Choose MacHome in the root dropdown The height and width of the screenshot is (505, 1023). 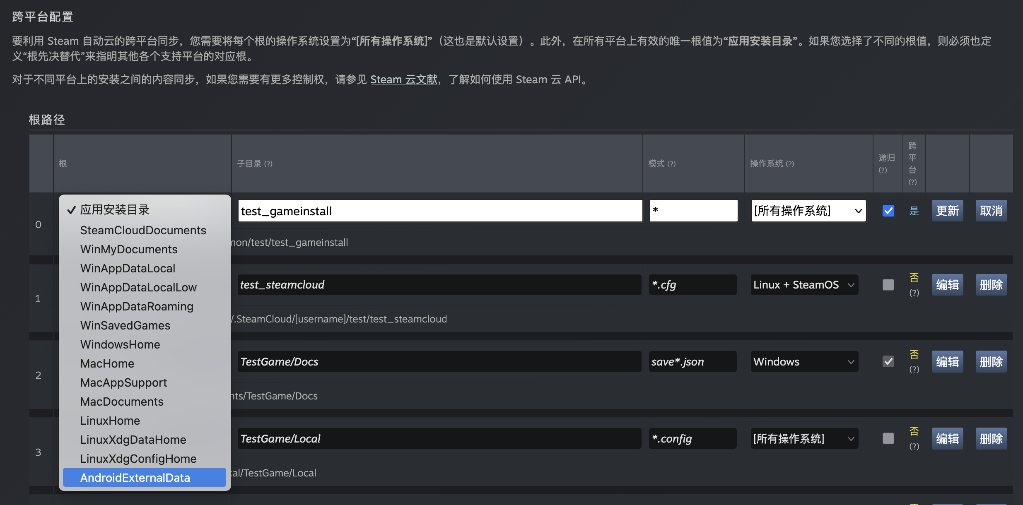coord(144,363)
